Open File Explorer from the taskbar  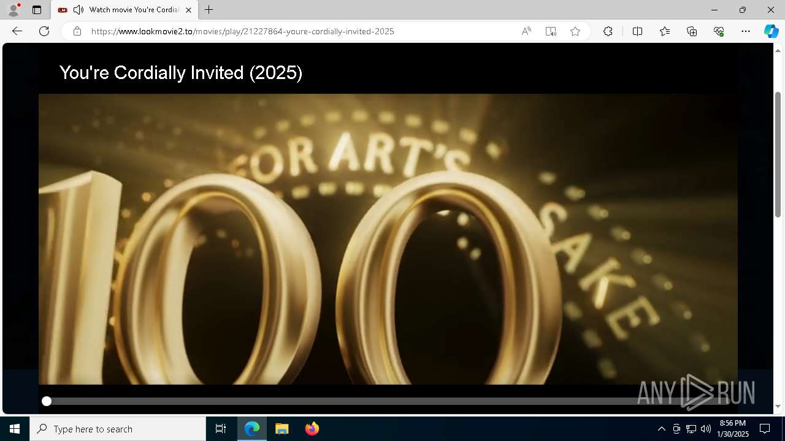point(282,429)
